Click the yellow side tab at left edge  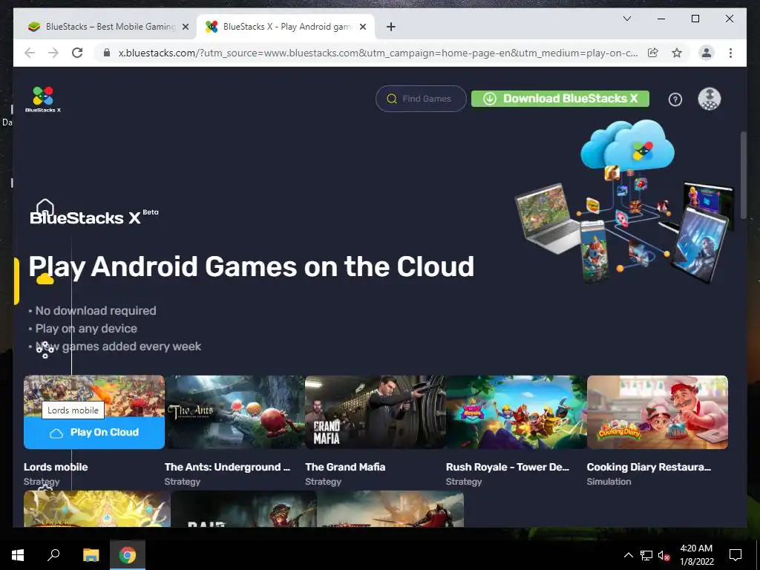click(16, 281)
